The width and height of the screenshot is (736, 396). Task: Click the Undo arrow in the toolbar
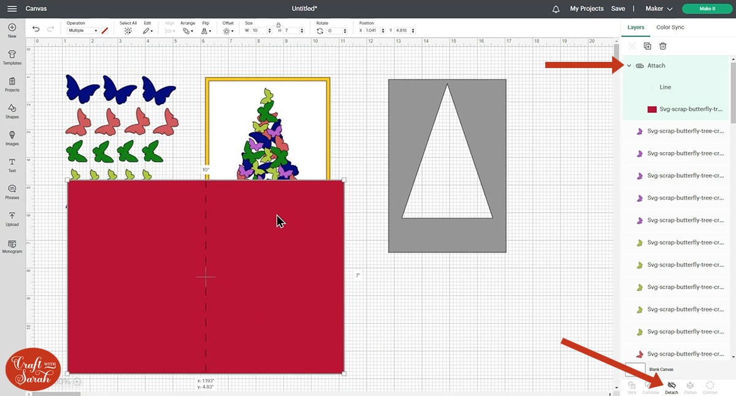coord(36,29)
